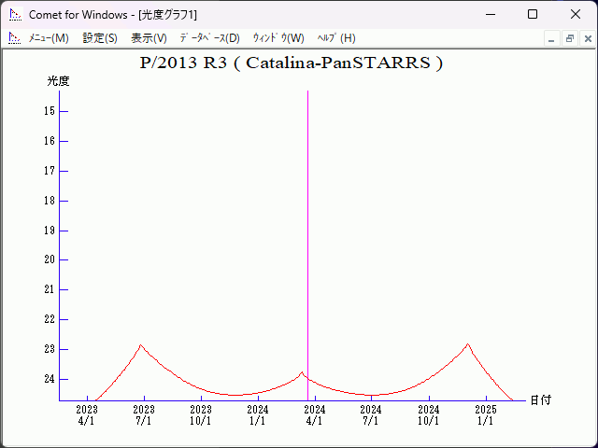Open the メニュー(M) menu
Viewport: 598px width, 448px height.
(x=49, y=38)
